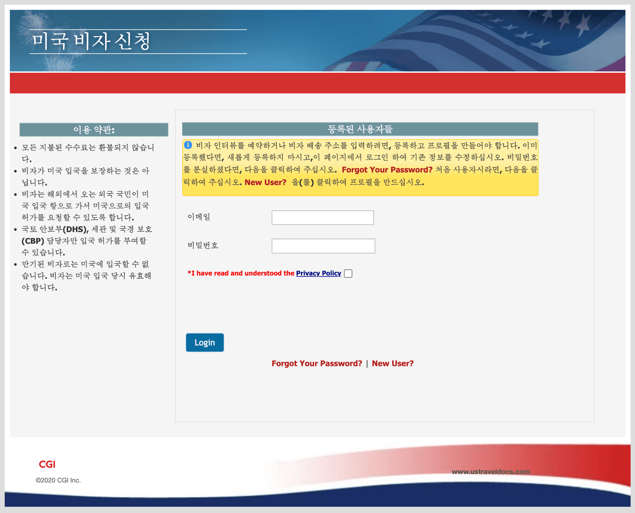Screen dimensions: 635x513
Task: Open New User link below Login
Action: click(393, 363)
